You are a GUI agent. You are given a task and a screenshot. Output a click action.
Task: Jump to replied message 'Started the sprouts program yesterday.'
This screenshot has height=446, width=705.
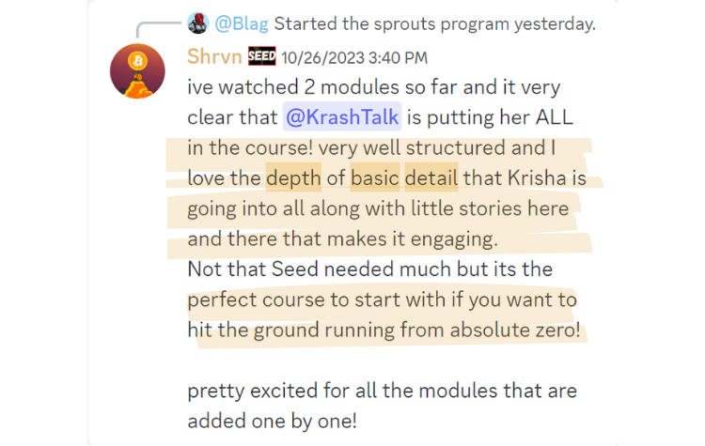point(435,23)
